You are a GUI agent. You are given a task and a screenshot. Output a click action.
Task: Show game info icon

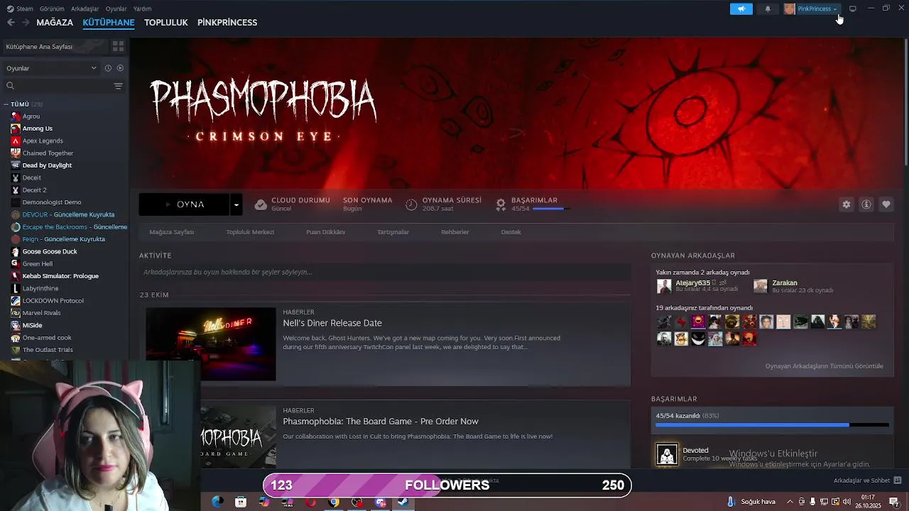click(x=866, y=204)
